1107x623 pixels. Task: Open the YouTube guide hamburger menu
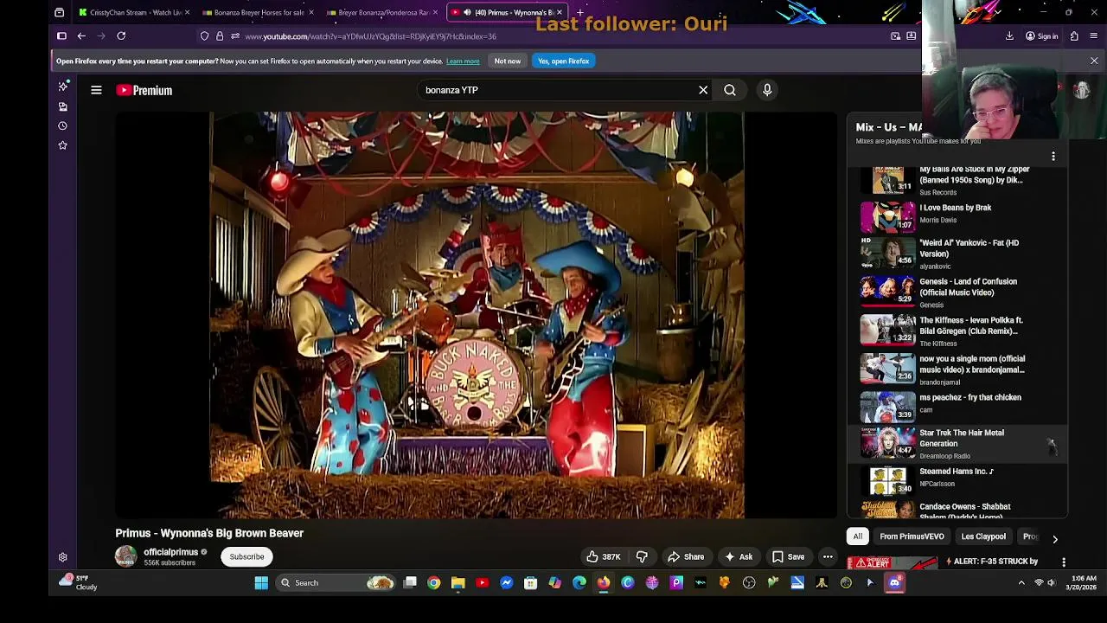click(x=96, y=90)
